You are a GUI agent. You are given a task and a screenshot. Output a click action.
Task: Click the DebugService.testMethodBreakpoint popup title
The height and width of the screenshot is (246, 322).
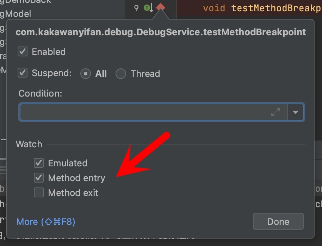(x=161, y=32)
